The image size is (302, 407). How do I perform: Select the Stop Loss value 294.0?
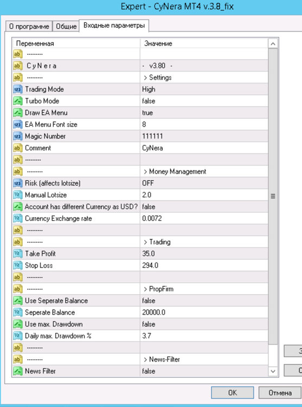click(x=150, y=265)
